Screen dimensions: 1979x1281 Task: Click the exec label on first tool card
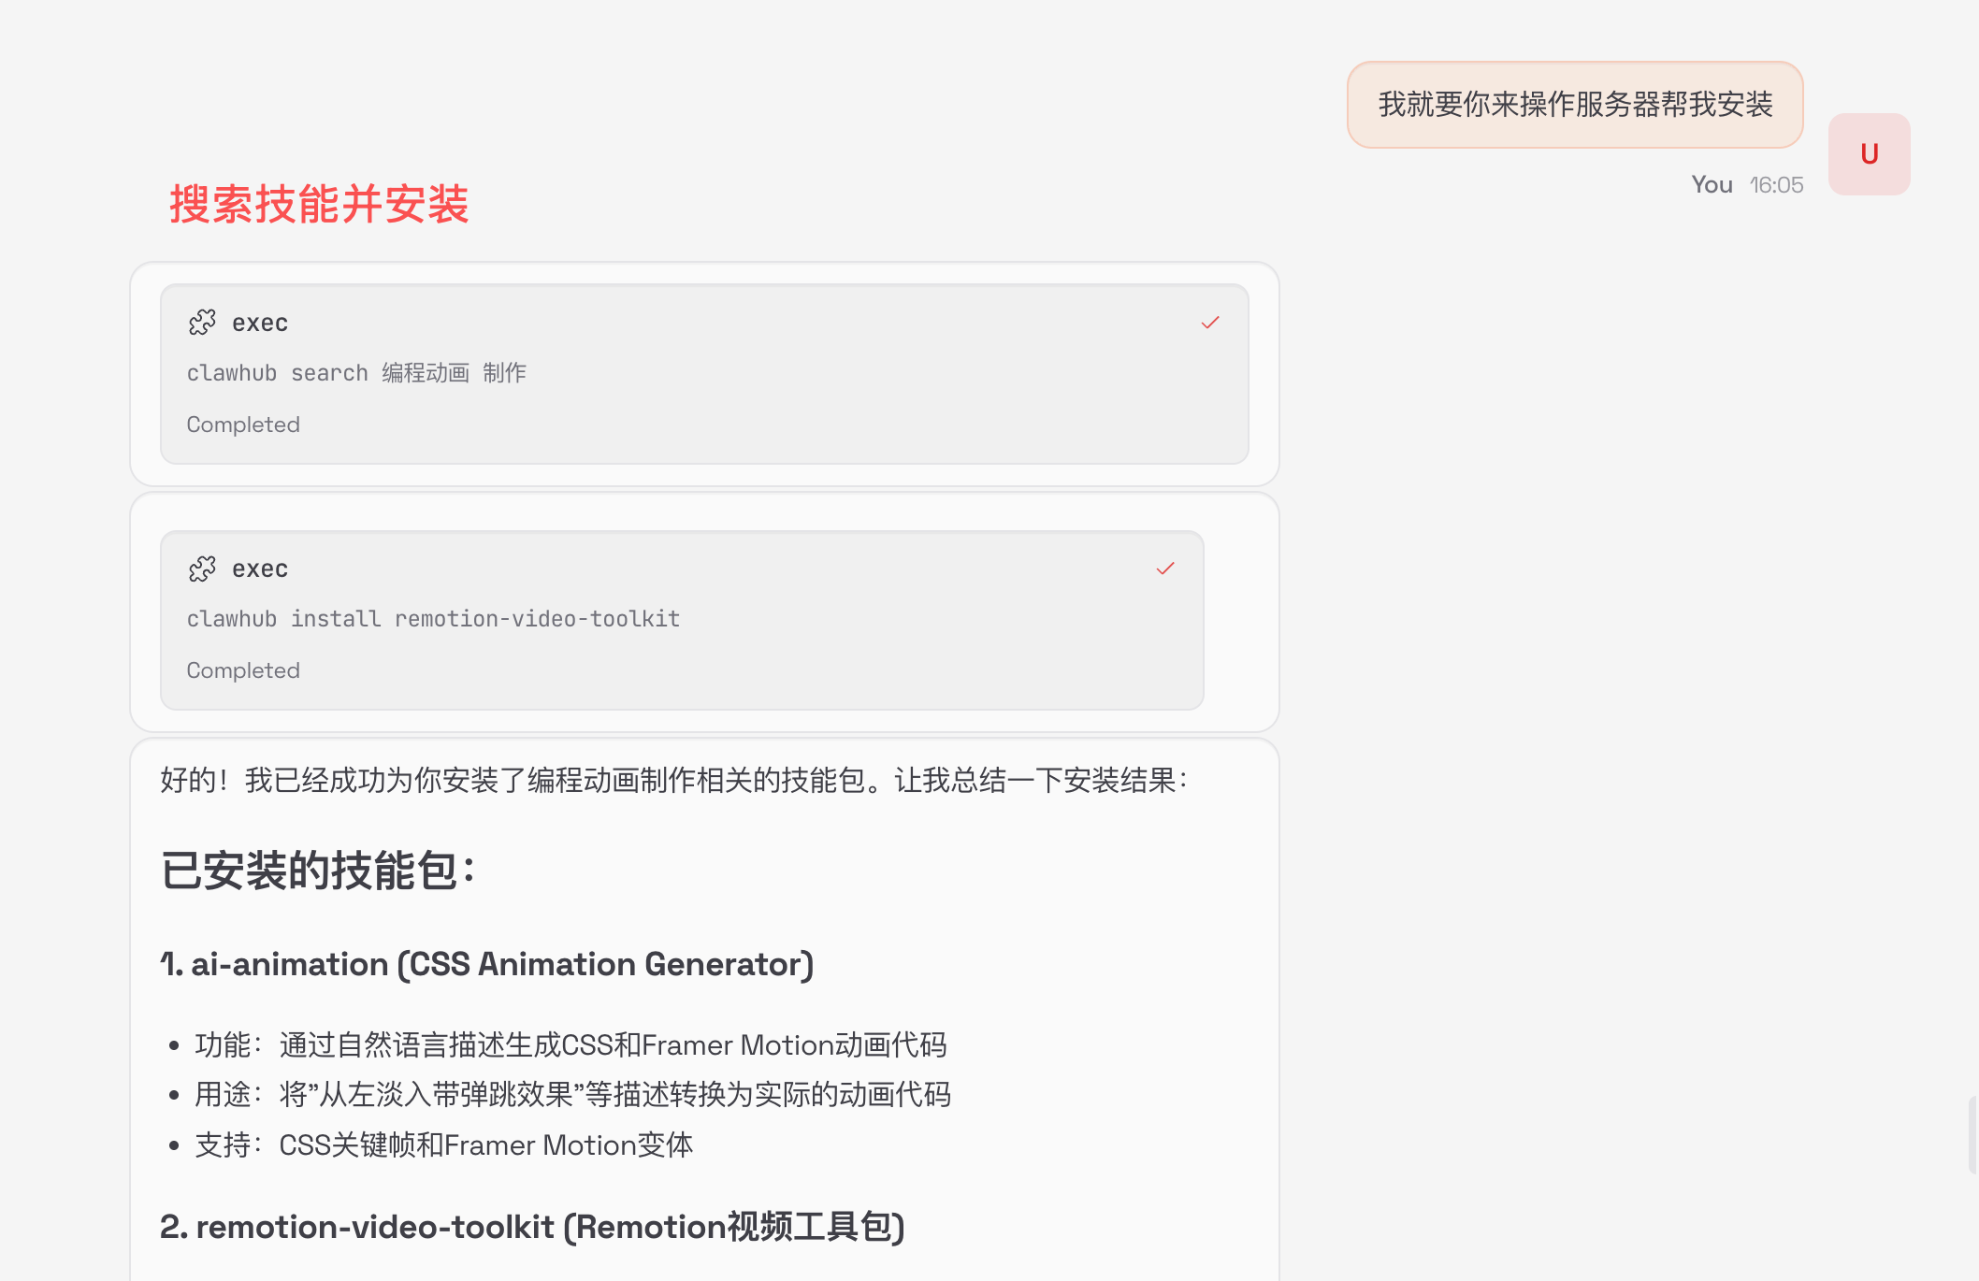[260, 324]
